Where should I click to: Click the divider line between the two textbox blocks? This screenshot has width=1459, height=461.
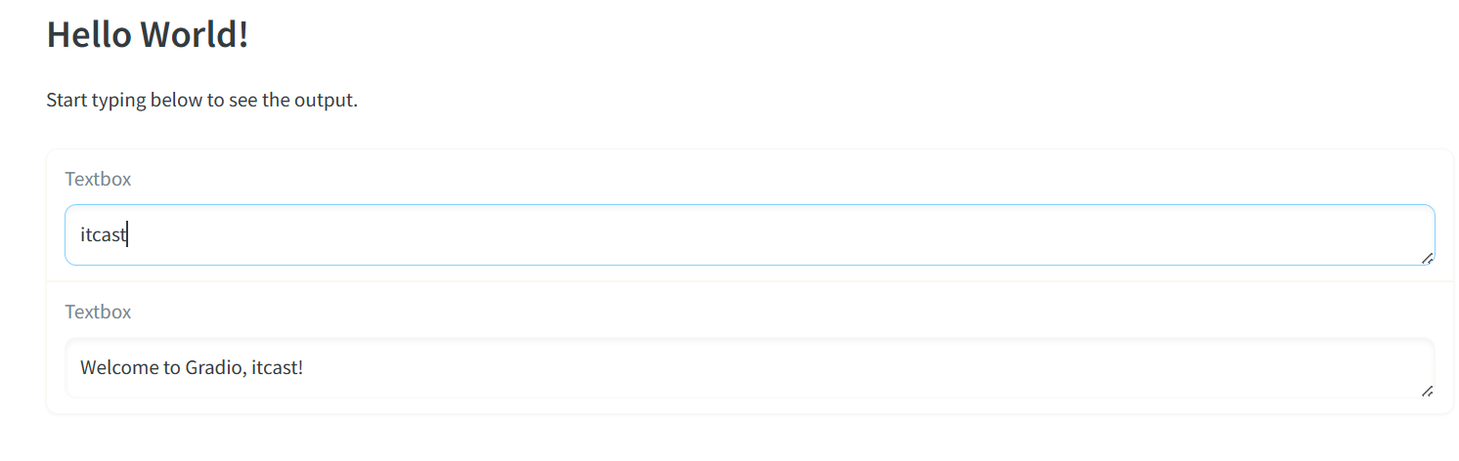(750, 281)
